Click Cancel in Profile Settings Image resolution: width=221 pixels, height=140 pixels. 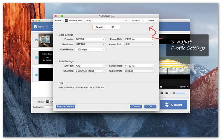point(136,106)
